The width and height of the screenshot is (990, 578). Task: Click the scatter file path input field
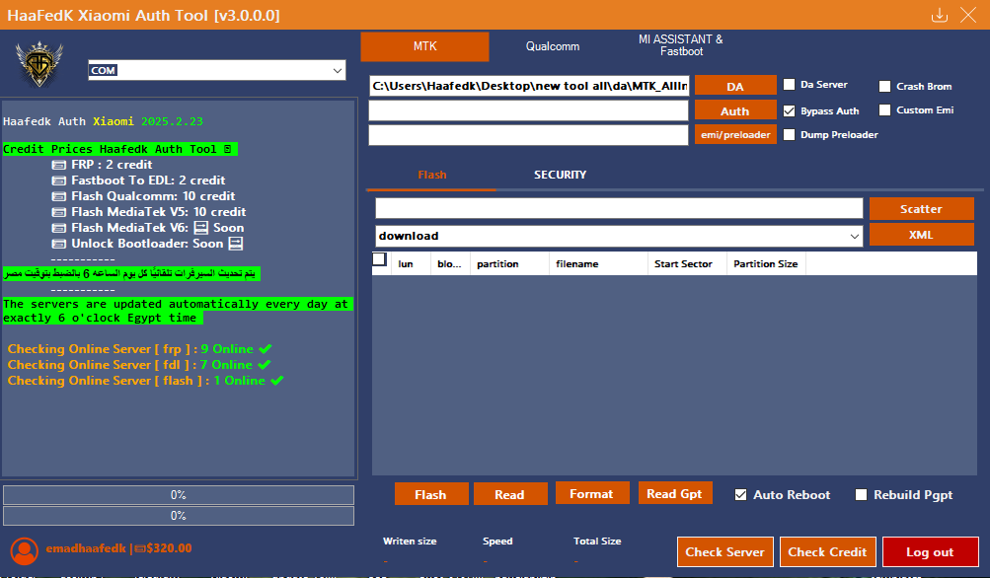coord(619,208)
